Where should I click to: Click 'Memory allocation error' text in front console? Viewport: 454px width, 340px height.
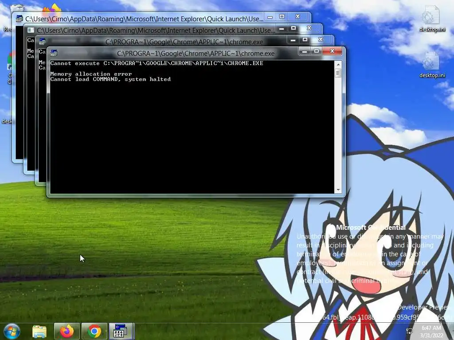pos(91,74)
